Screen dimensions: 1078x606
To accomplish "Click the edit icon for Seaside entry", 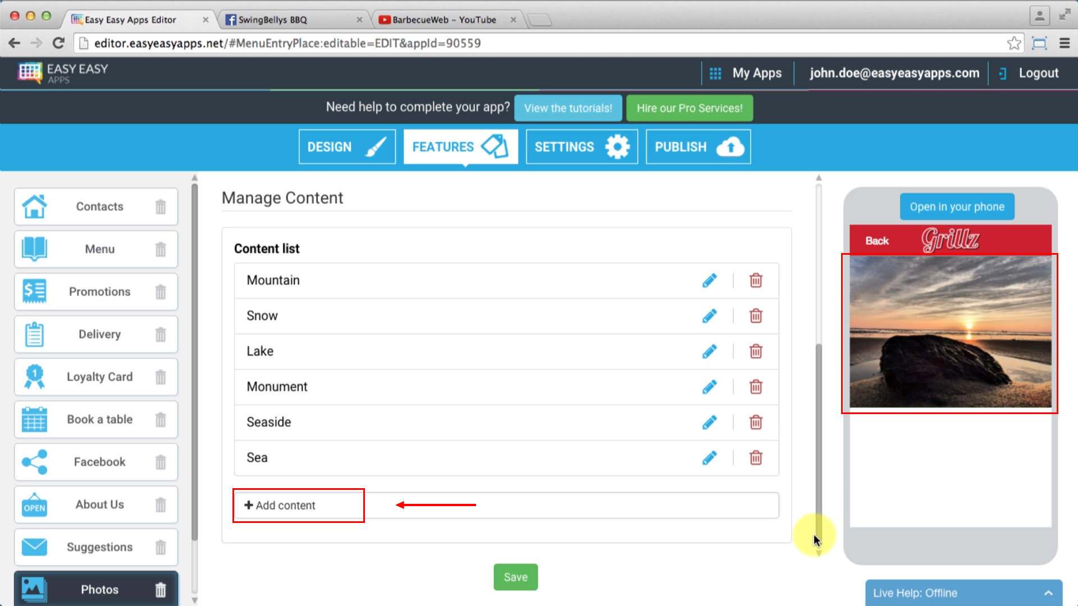I will pyautogui.click(x=709, y=422).
